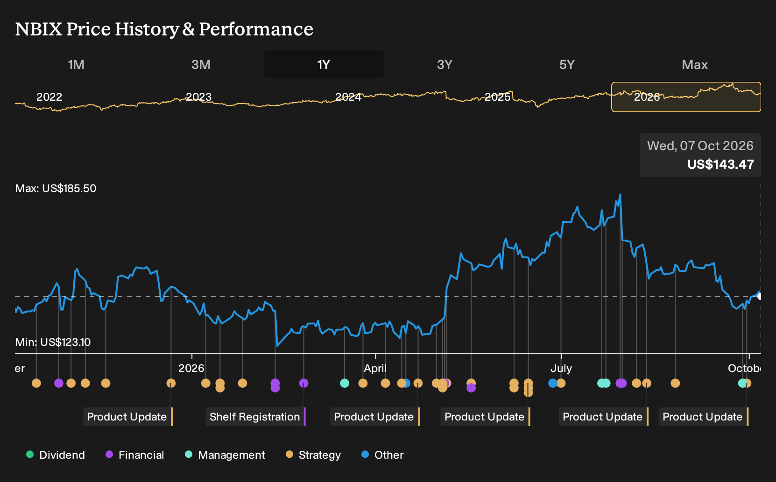This screenshot has height=482, width=776.
Task: Click the 'US$143.47' tooltip price
Action: pyautogui.click(x=720, y=164)
